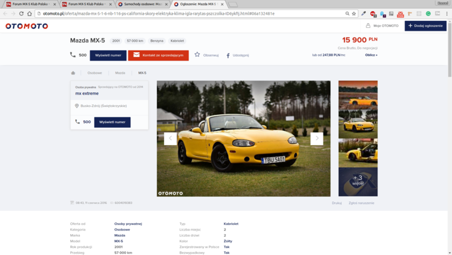Open the red mail extension icon
The image size is (452, 255).
pos(400,14)
